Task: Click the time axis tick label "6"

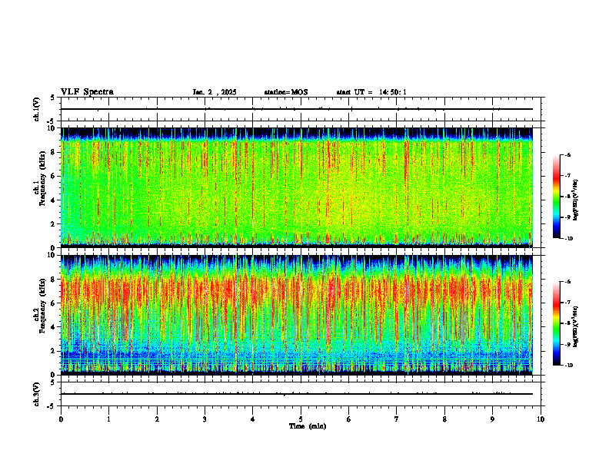Action: tap(349, 419)
